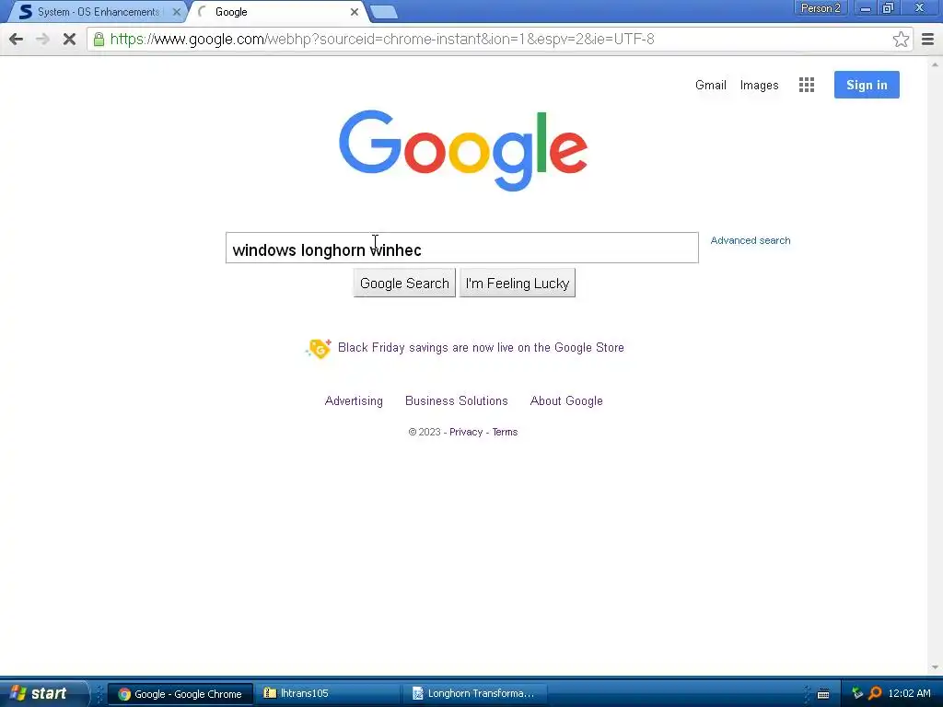
Task: Switch to Google Chrome taskbar button
Action: point(180,694)
